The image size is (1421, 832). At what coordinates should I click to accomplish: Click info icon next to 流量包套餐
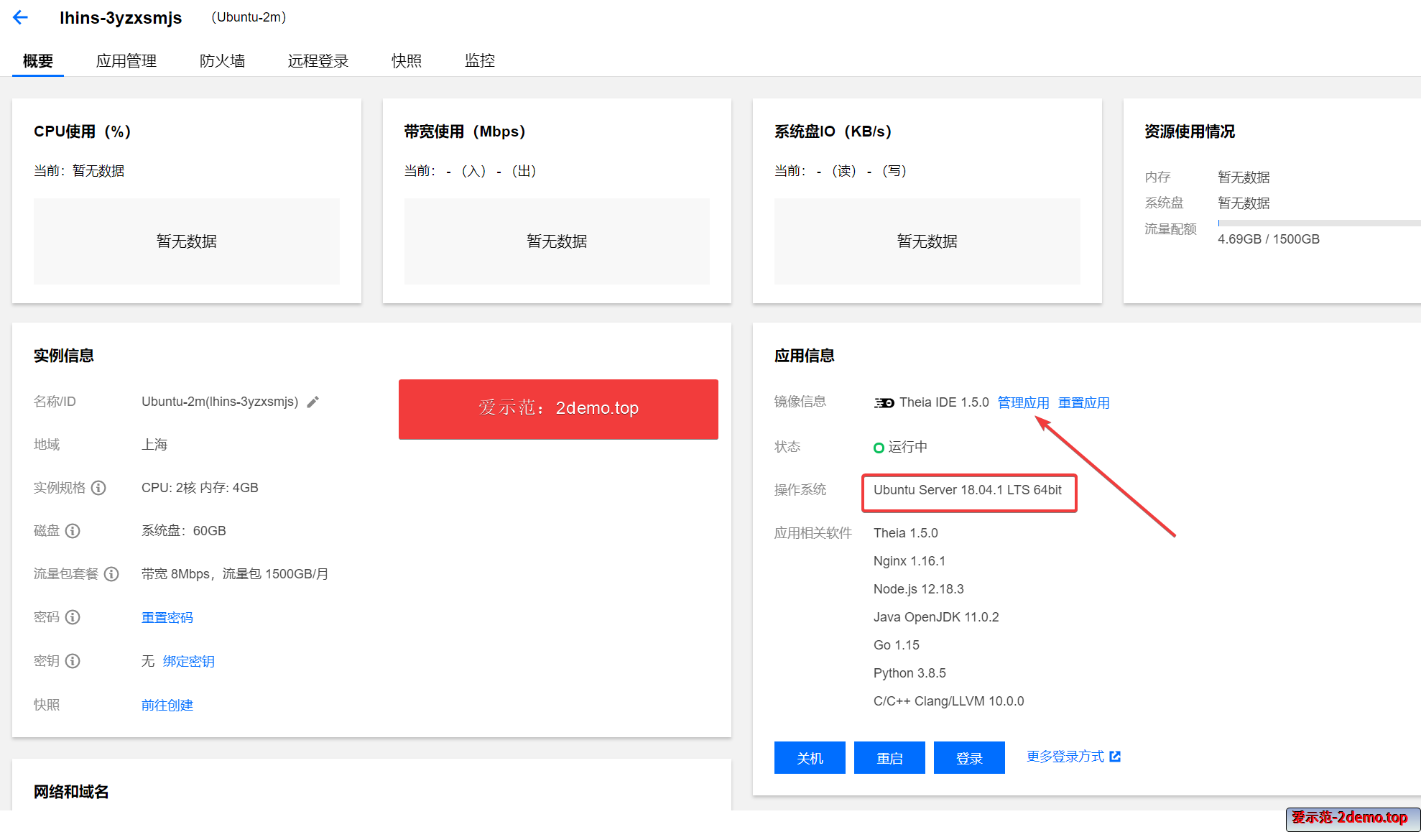(x=111, y=574)
